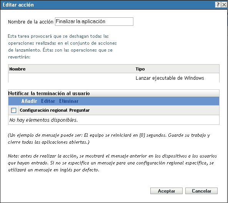Click the Nombre column header
Viewport: 228px width, 203px height.
[x=17, y=69]
